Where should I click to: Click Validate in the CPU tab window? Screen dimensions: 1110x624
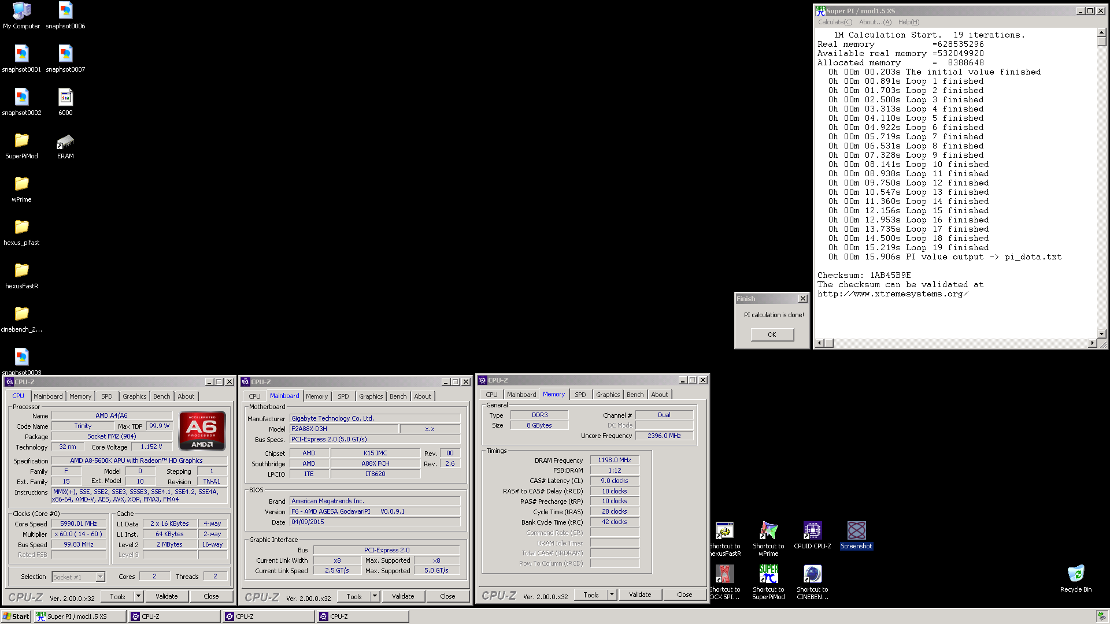pyautogui.click(x=166, y=596)
